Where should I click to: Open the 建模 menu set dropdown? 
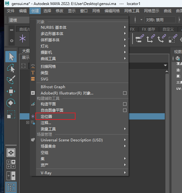(x=19, y=20)
